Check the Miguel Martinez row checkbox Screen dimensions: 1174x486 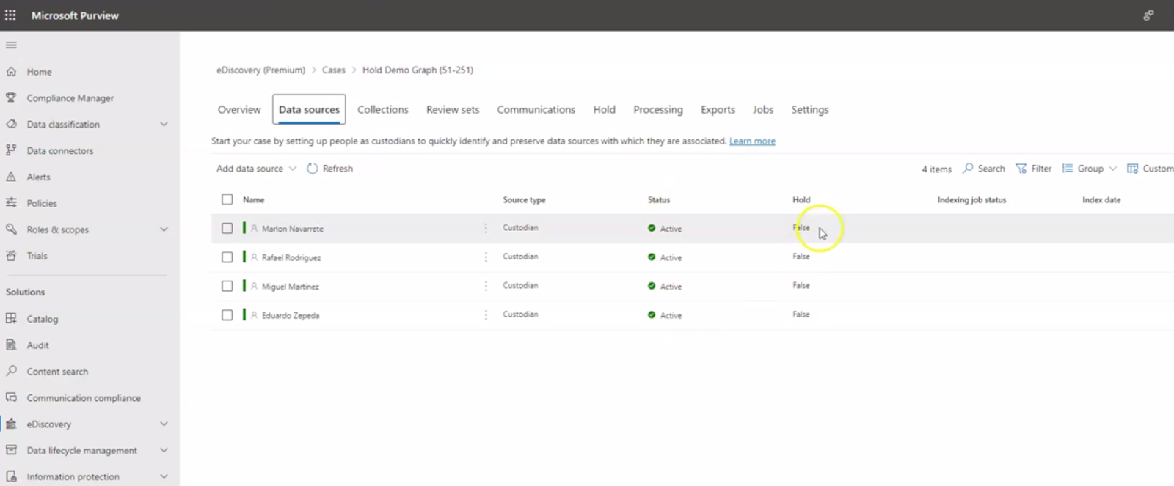tap(227, 286)
